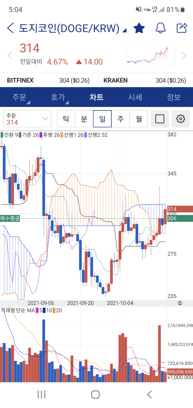193x408 pixels.
Task: Tap the Android home button
Action: 95,394
